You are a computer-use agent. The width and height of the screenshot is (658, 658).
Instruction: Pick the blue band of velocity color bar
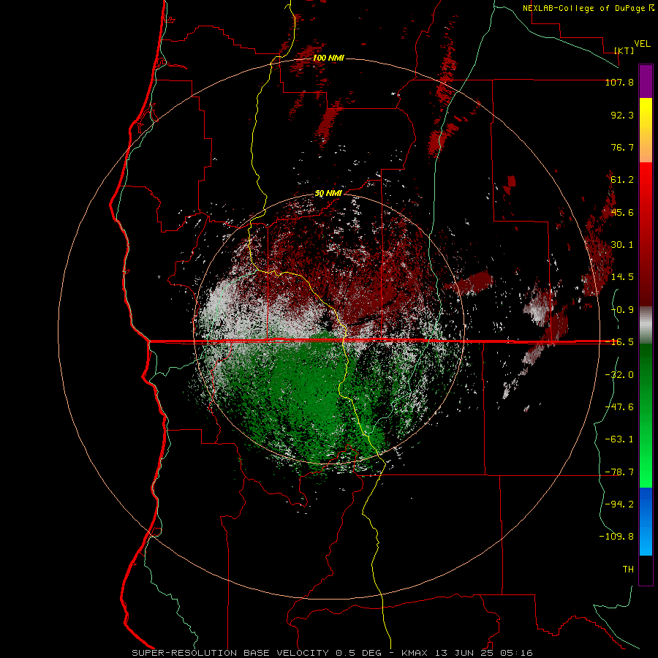646,521
